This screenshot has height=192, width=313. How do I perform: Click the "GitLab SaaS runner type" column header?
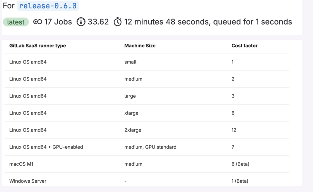[38, 46]
